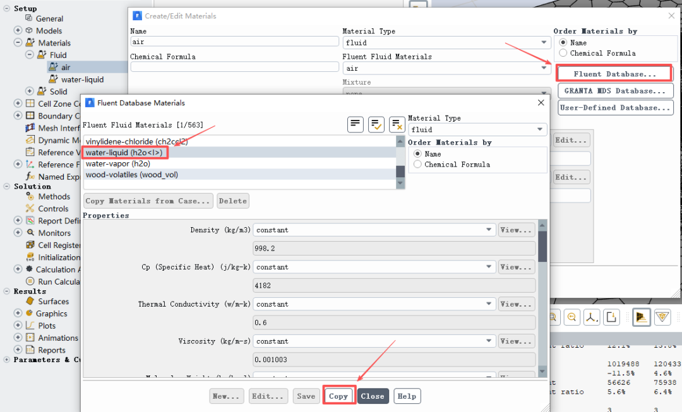Click the Report Definitions icon
The height and width of the screenshot is (412, 682).
coord(30,221)
